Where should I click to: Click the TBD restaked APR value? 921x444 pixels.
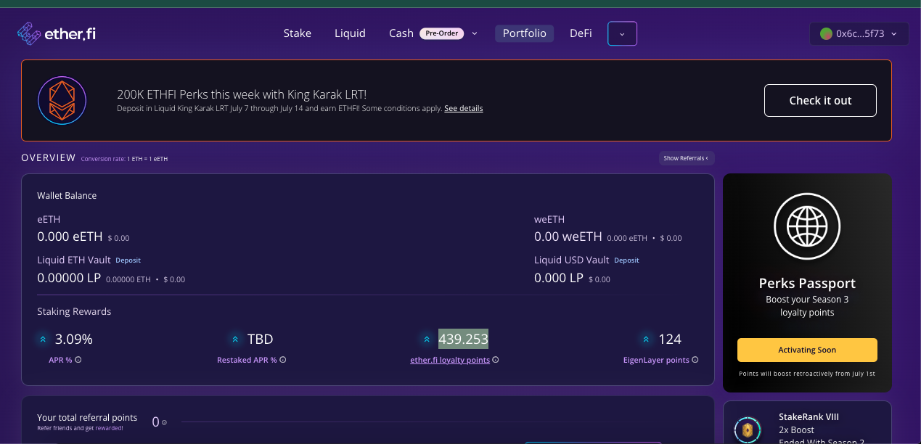(x=260, y=339)
